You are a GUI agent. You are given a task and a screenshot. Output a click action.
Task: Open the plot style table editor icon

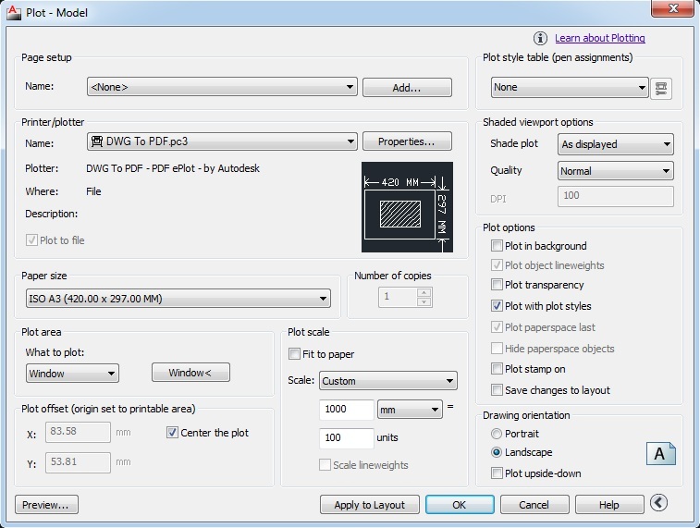click(x=661, y=88)
